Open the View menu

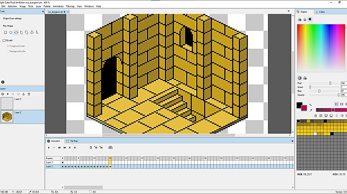tap(80, 6)
